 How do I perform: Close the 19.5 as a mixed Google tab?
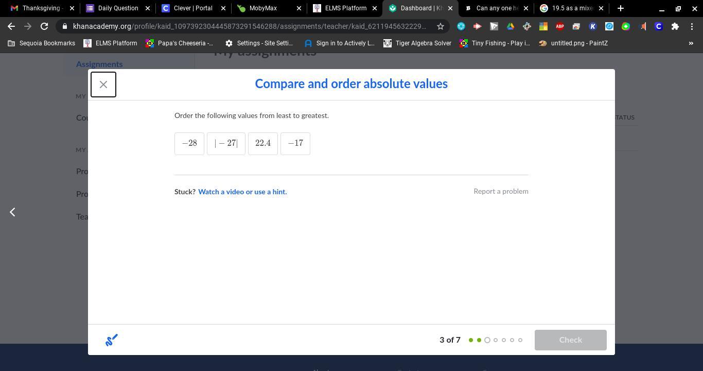click(x=601, y=8)
